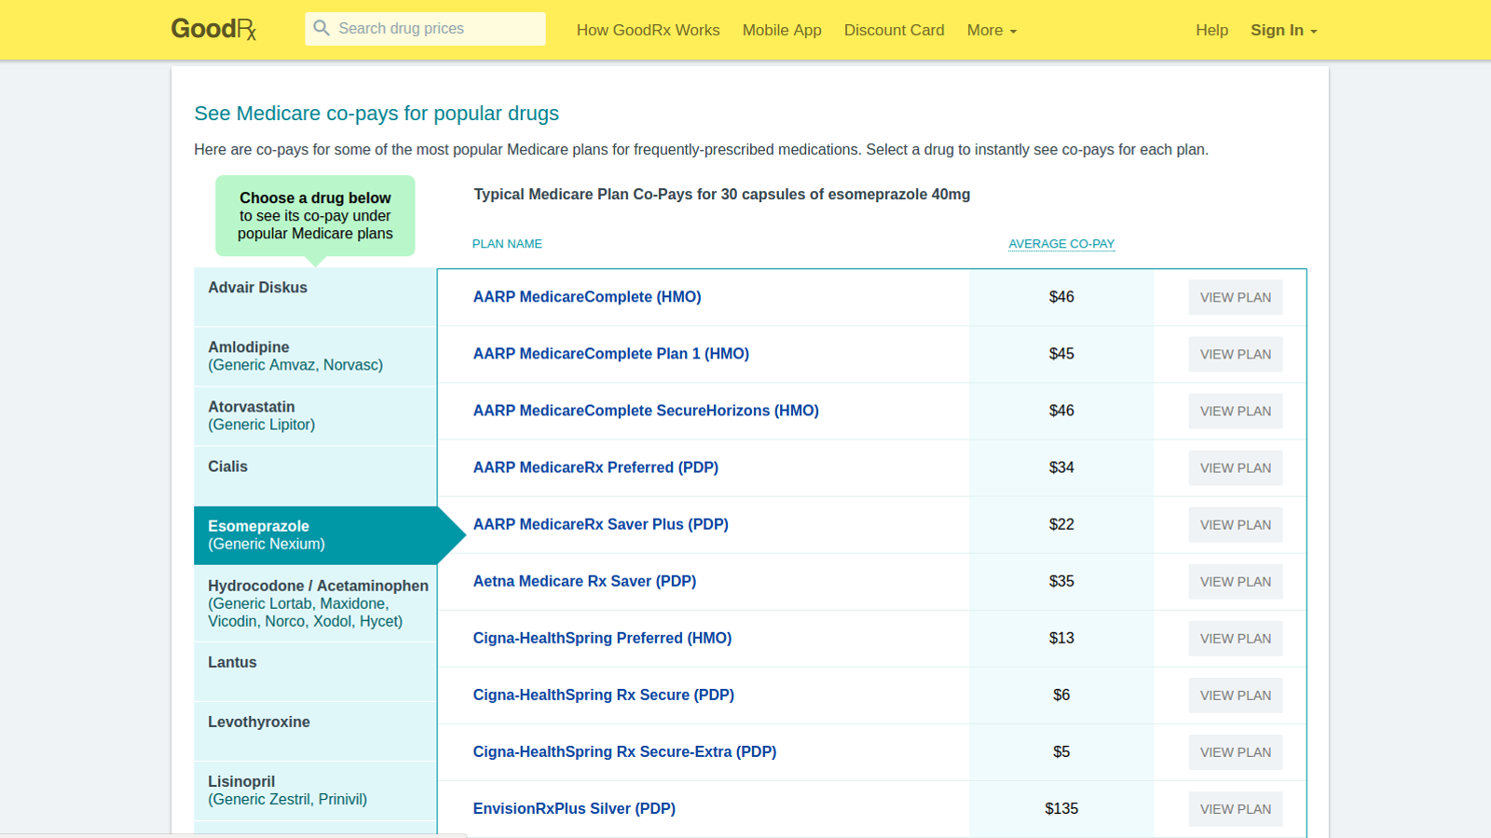Open the Help link

(1211, 30)
